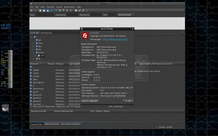Toggle synchronized browsing icon

[x=83, y=11]
